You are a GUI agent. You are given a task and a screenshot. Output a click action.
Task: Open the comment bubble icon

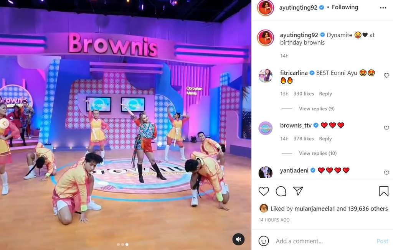pyautogui.click(x=281, y=191)
